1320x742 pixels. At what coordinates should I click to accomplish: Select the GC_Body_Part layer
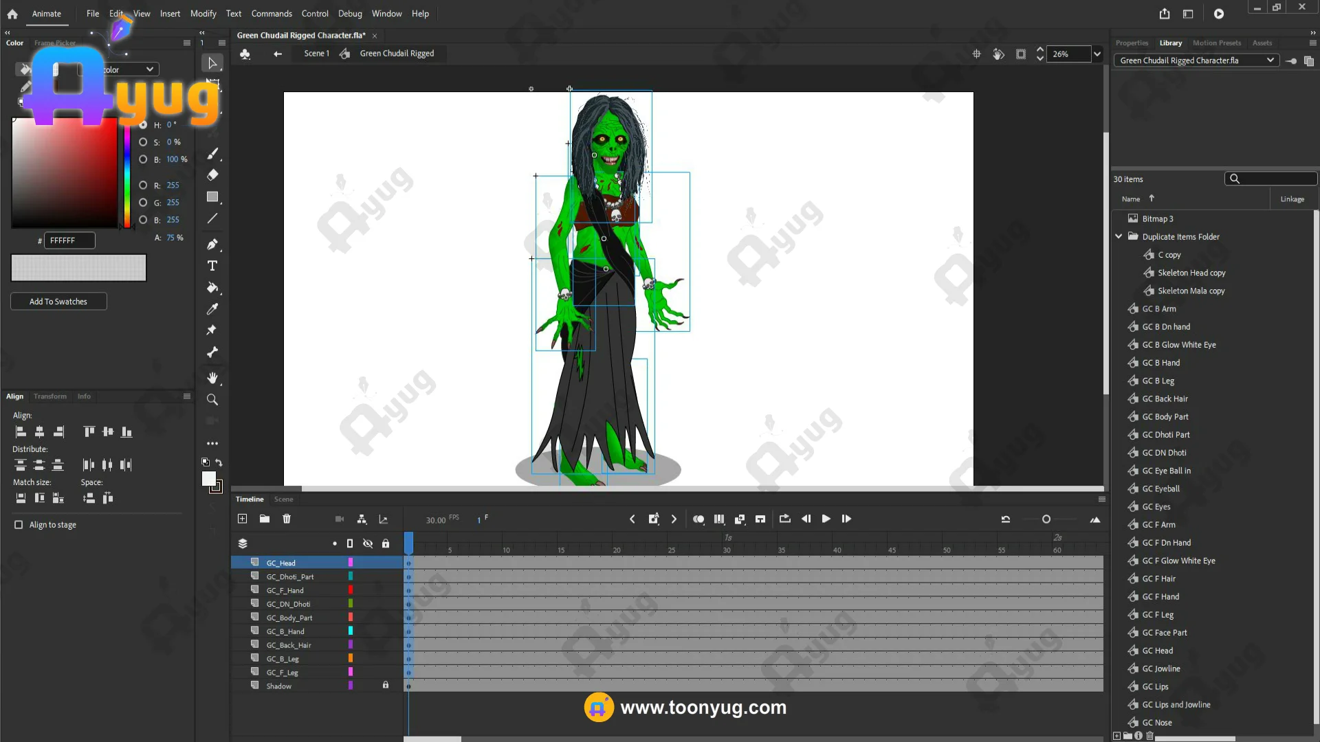(289, 618)
